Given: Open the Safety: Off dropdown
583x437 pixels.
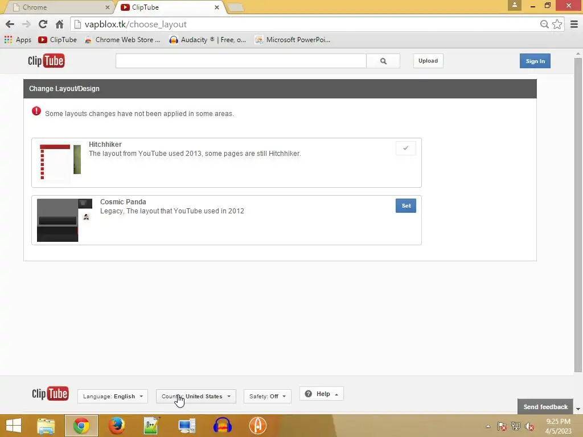Looking at the screenshot, I should coord(268,396).
